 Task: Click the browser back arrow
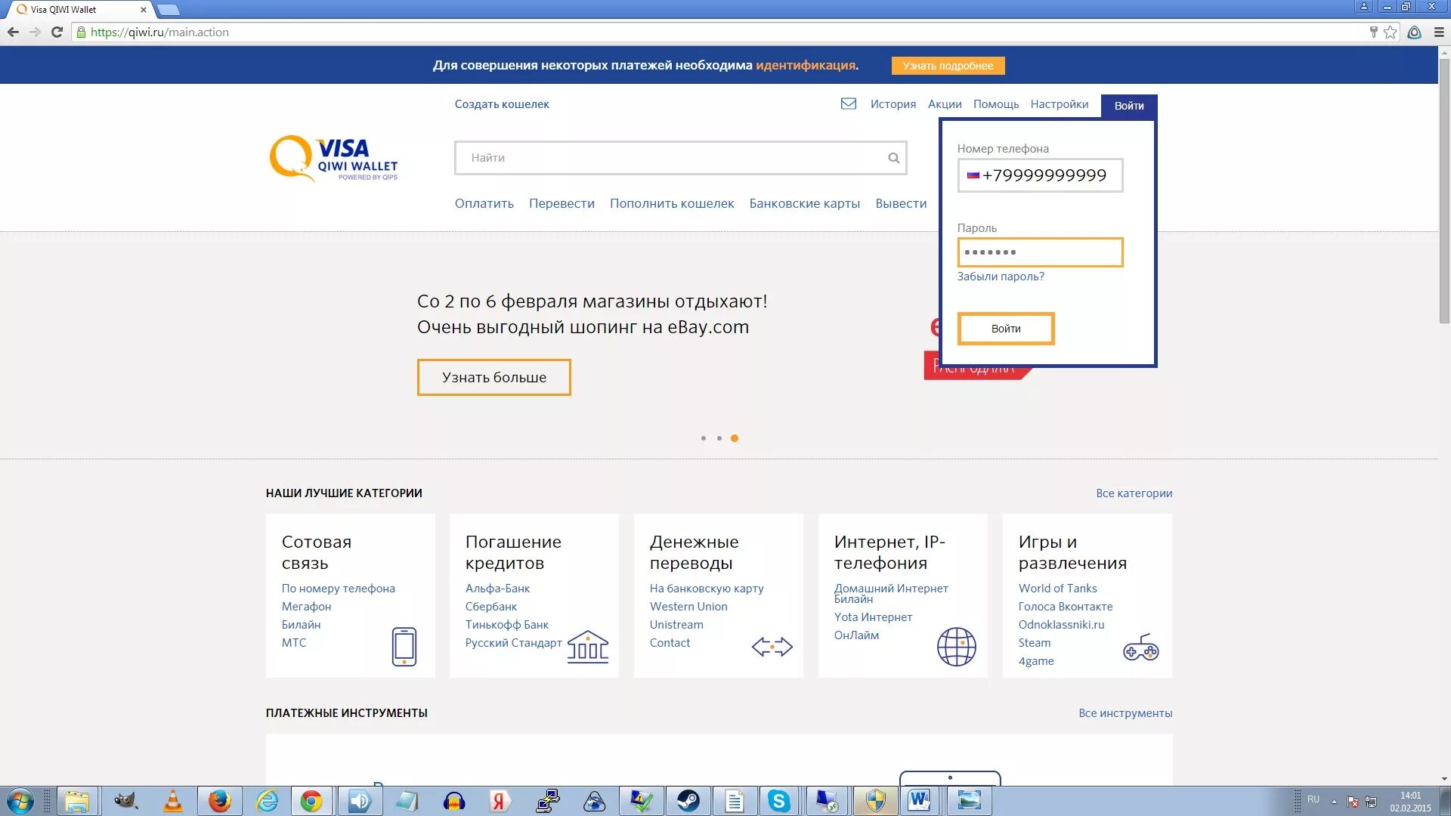click(x=13, y=32)
